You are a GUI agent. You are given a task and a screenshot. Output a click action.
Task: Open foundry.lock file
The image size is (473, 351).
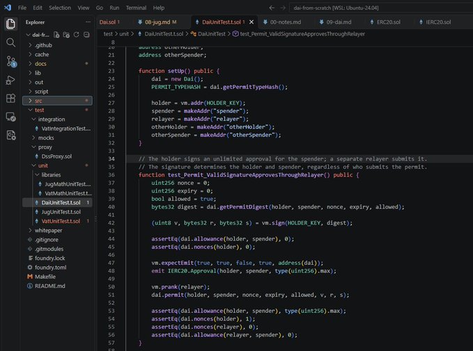pos(57,258)
